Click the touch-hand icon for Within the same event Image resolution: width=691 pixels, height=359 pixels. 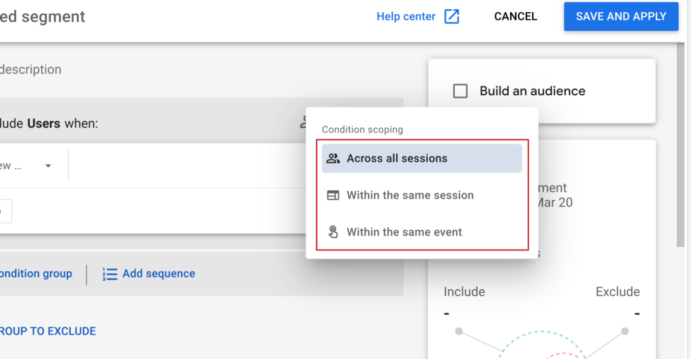point(333,232)
